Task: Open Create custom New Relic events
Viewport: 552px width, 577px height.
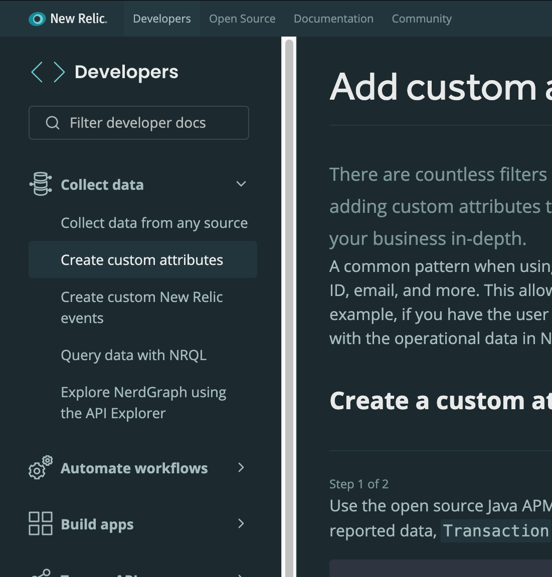Action: tap(142, 307)
